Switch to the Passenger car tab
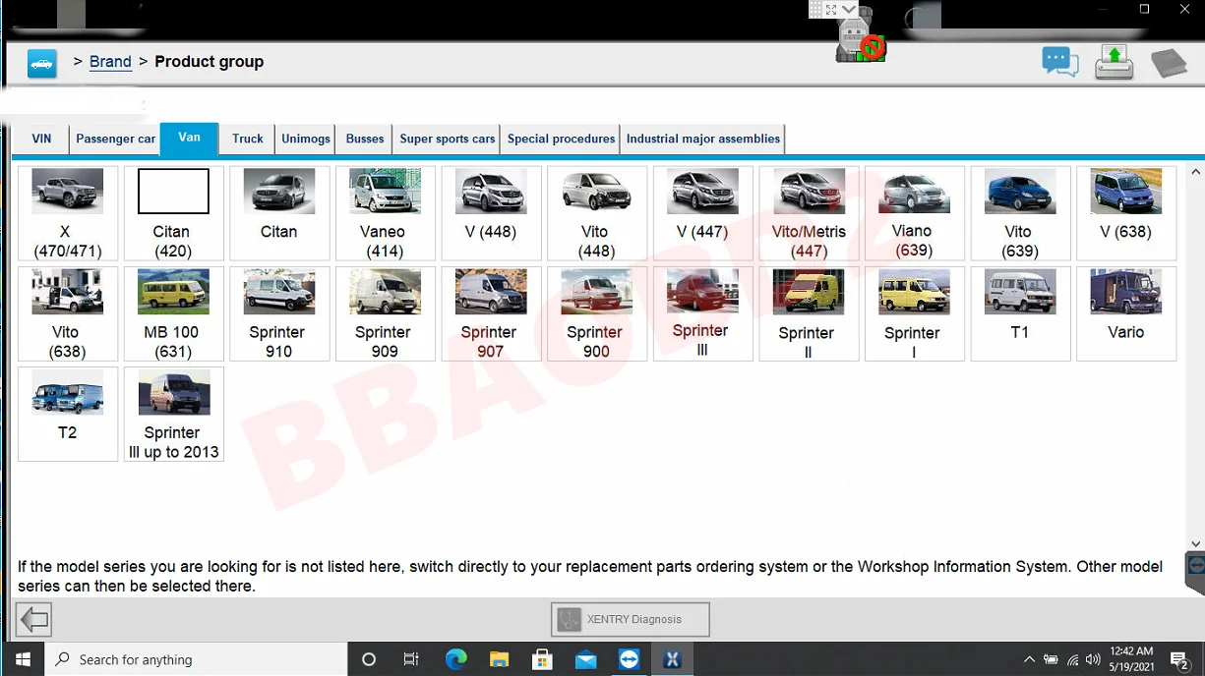 point(115,139)
